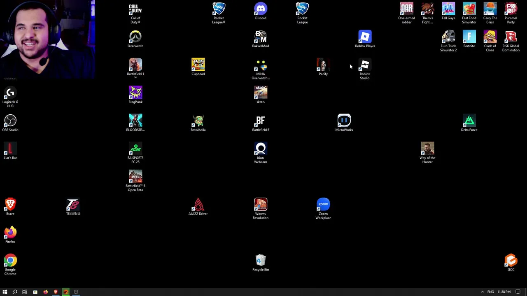Open the BLOODSTR... shortcut
The width and height of the screenshot is (527, 296).
pyautogui.click(x=135, y=123)
